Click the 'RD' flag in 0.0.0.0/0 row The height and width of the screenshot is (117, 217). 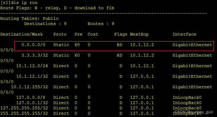(x=119, y=45)
